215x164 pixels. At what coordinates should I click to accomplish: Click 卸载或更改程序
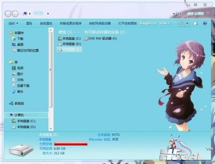70,23
